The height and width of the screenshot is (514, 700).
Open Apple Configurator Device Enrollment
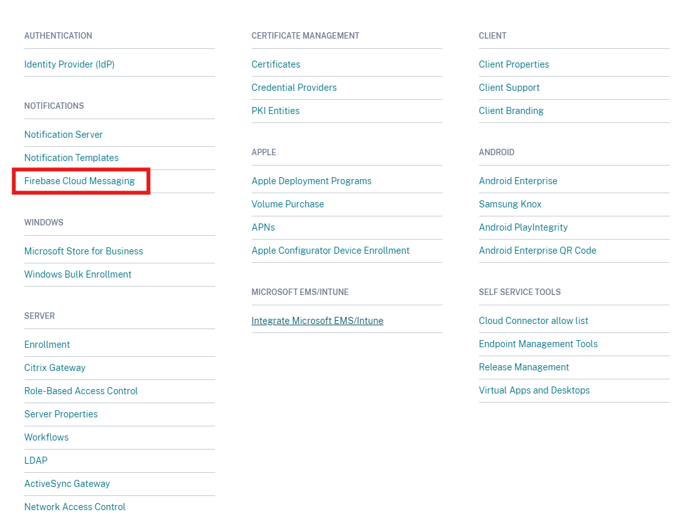click(330, 251)
